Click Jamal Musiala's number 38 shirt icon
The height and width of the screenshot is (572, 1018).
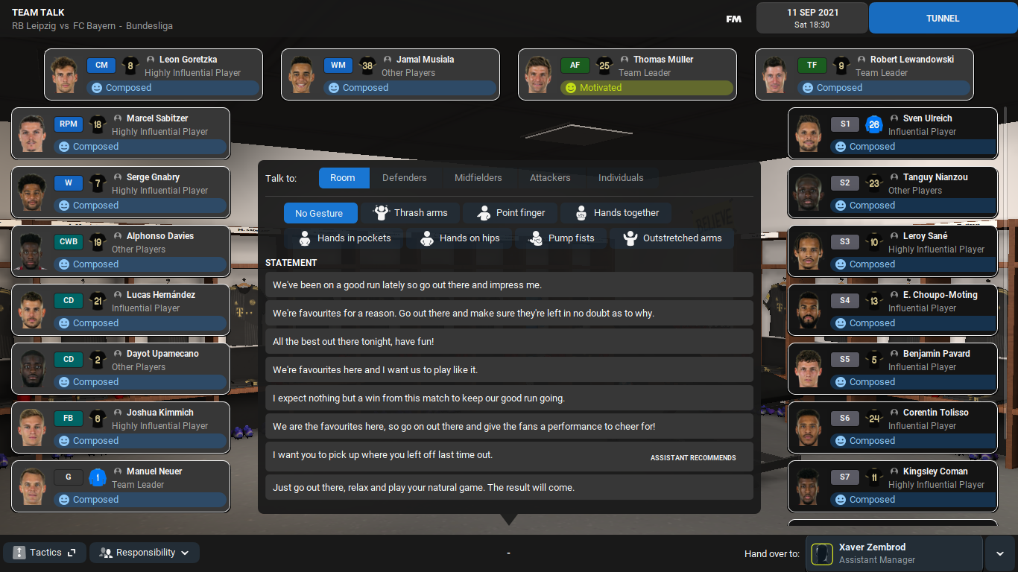[x=367, y=66]
